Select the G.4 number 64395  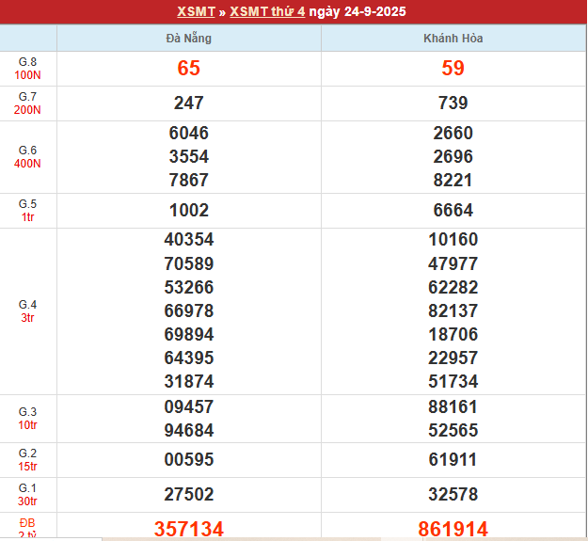[188, 358]
